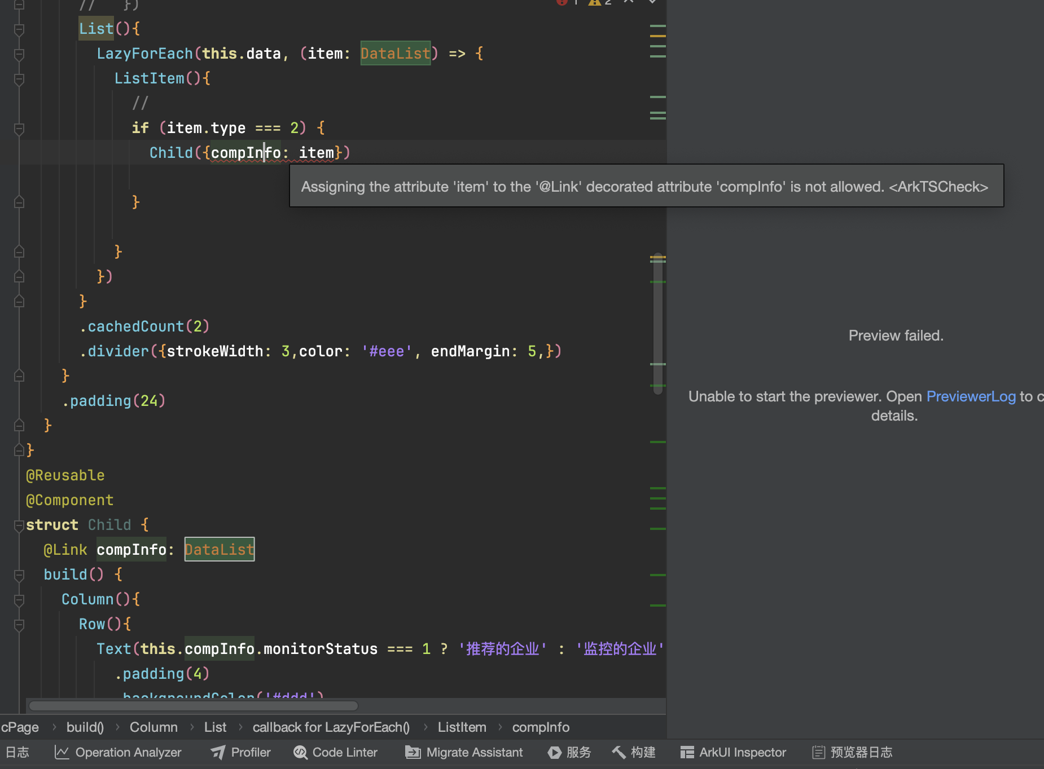Screen dimensions: 1044x769
Task: Select List breadcrumb
Action: 215,727
